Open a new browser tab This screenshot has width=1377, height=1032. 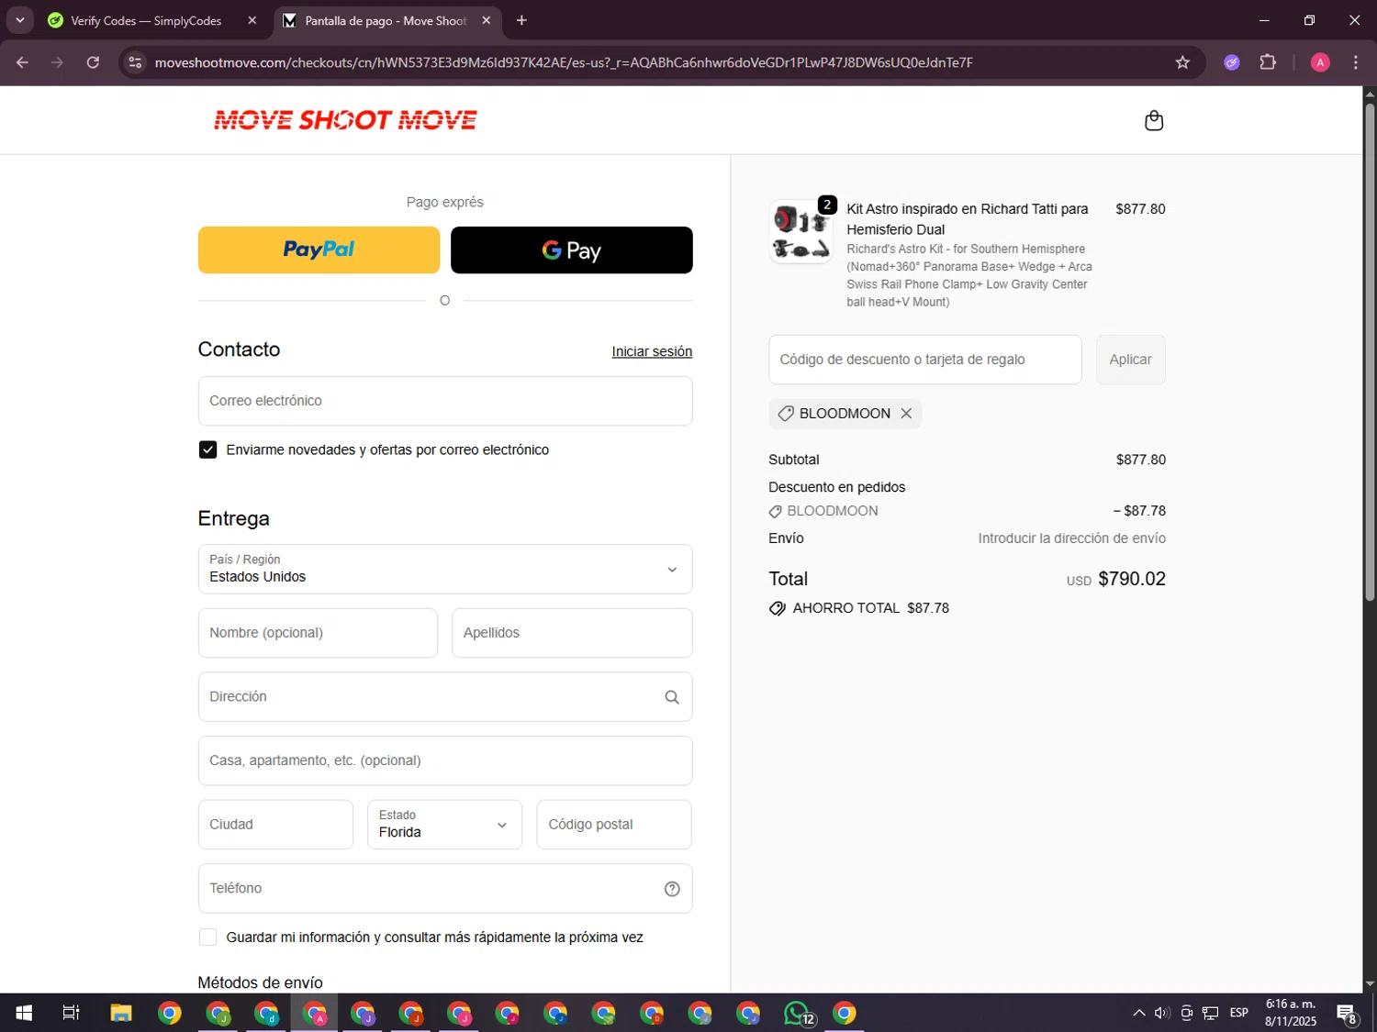tap(521, 20)
